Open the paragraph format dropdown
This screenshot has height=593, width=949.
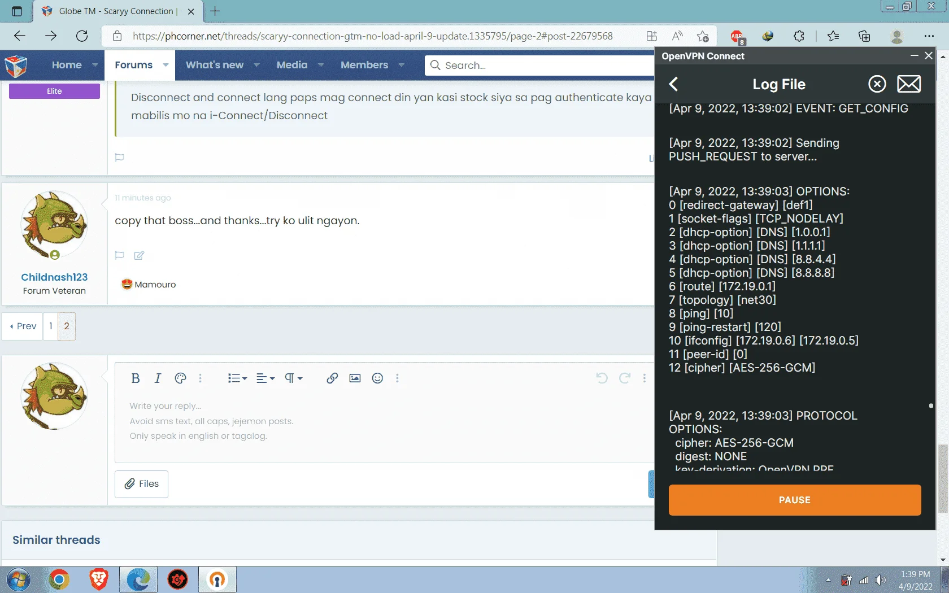pyautogui.click(x=293, y=378)
